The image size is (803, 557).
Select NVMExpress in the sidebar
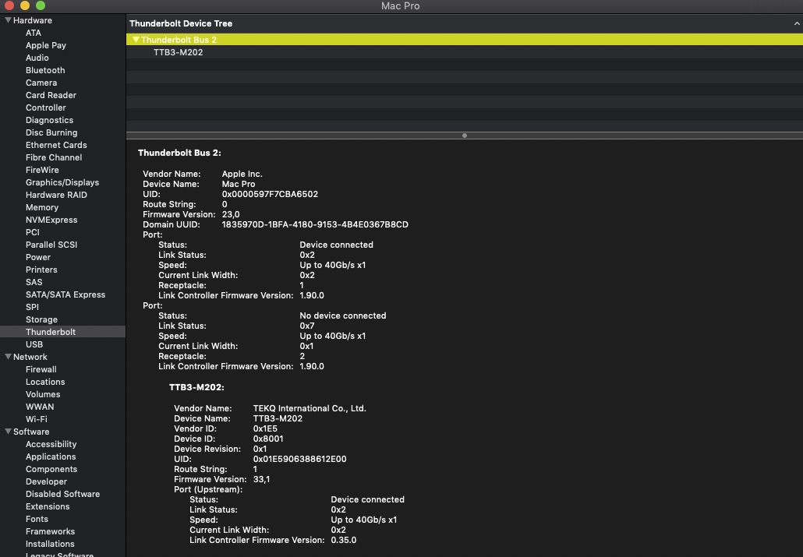click(51, 220)
